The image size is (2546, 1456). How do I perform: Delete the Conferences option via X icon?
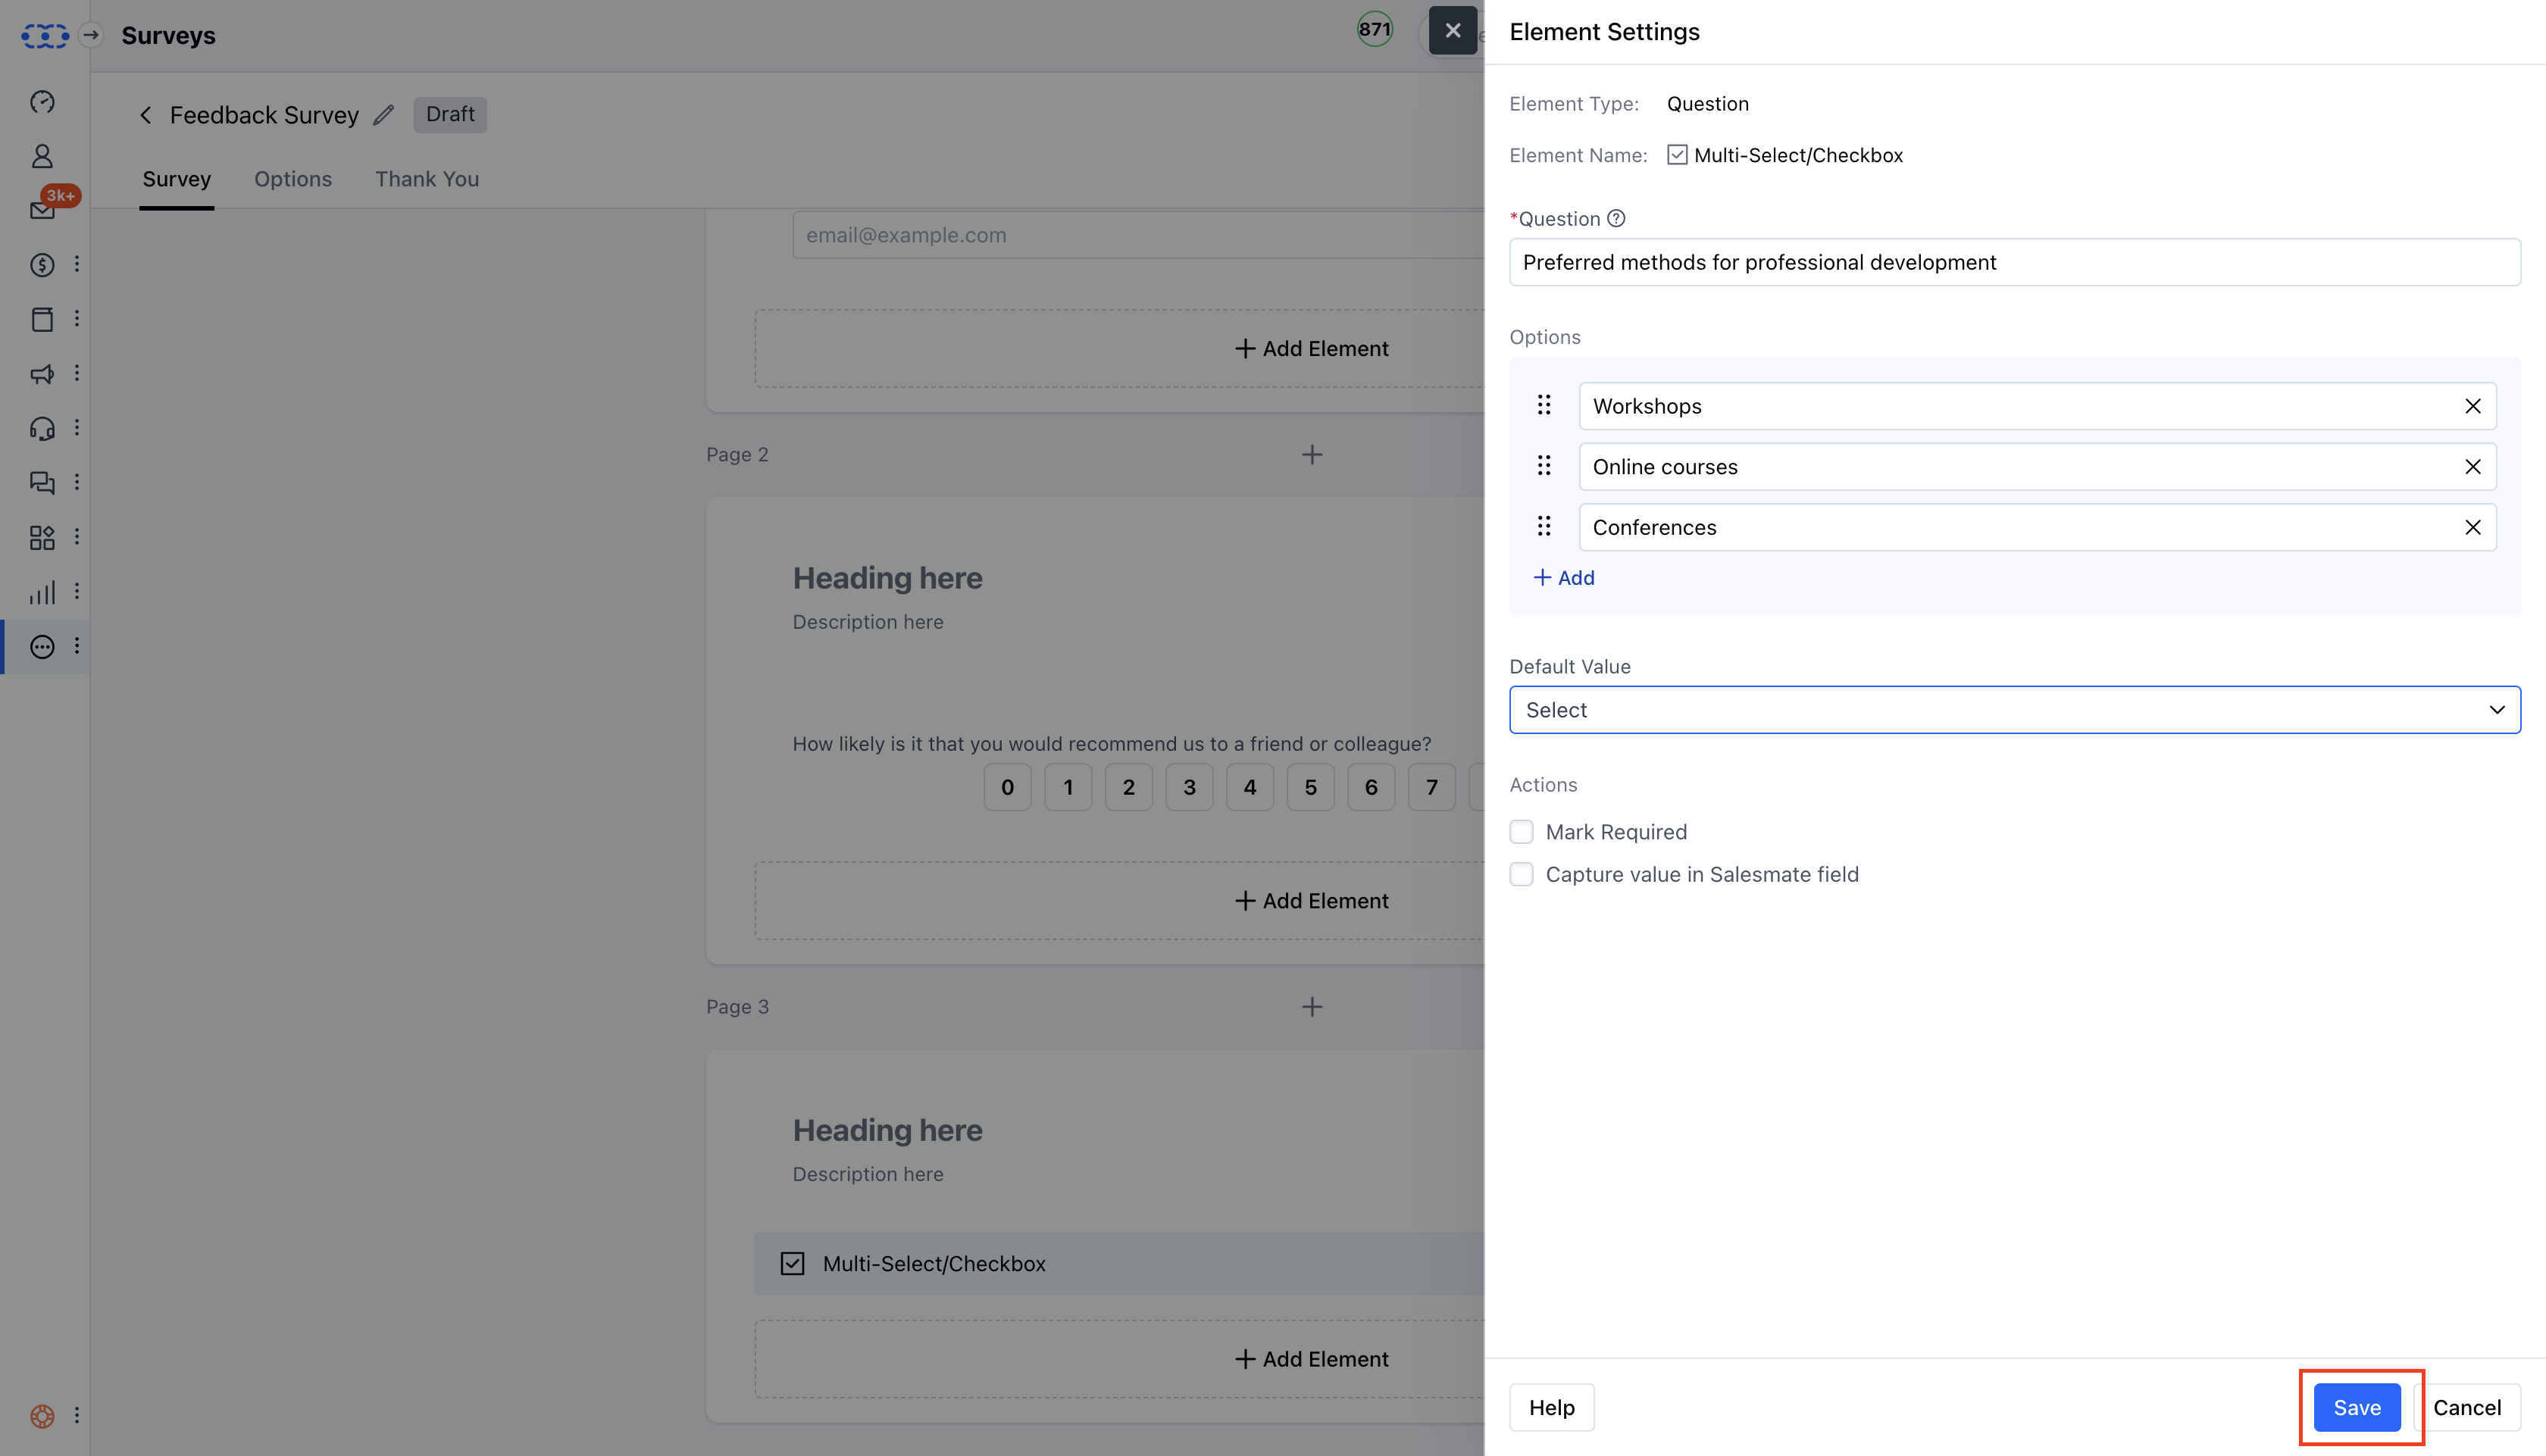[x=2472, y=527]
